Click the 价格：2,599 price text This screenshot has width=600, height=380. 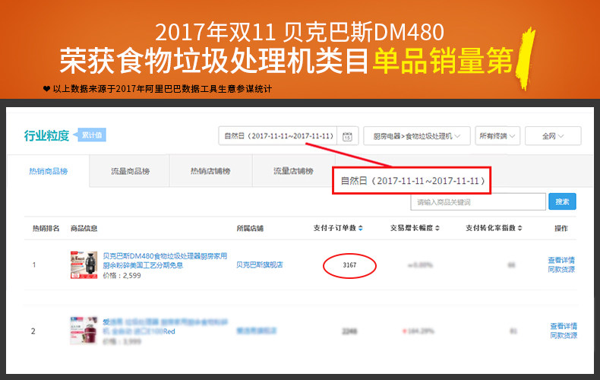122,275
